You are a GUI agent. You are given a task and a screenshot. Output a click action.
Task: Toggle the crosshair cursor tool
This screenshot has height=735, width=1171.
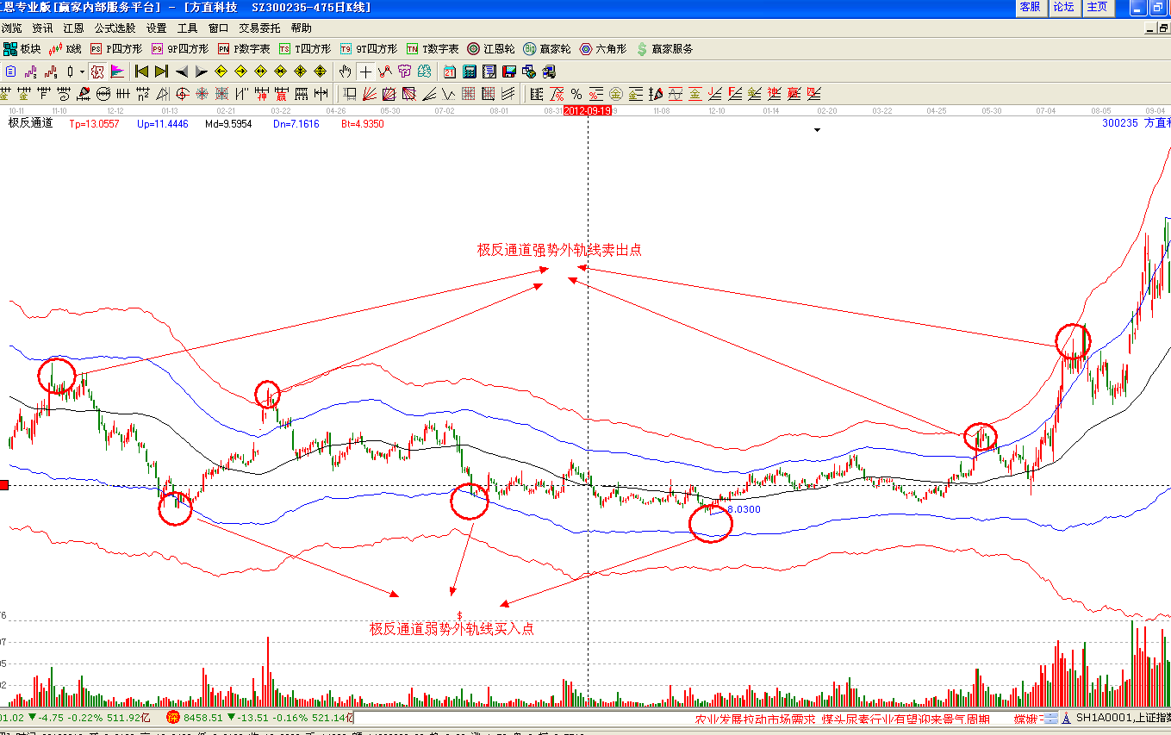click(365, 72)
